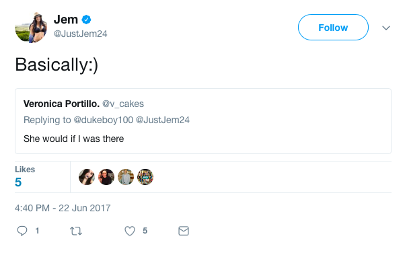Send via direct message envelope icon
The width and height of the screenshot is (407, 253).
point(184,231)
